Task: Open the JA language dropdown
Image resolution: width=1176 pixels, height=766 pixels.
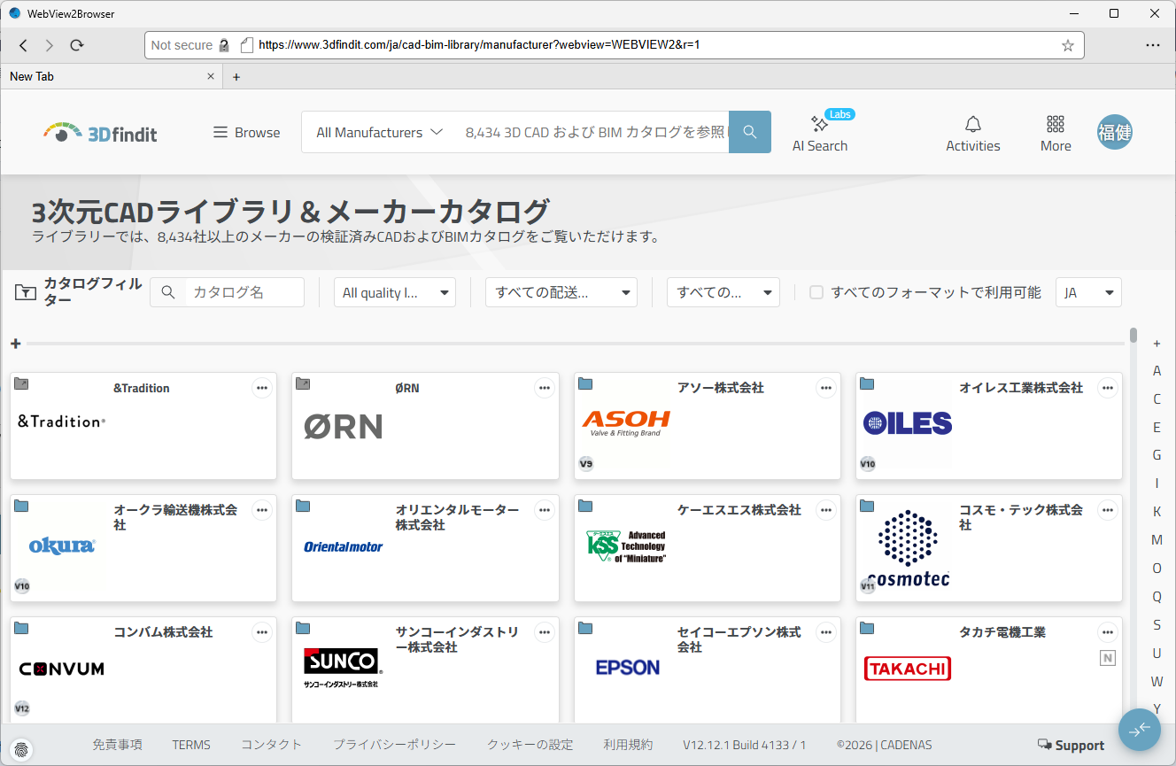Action: pyautogui.click(x=1087, y=292)
